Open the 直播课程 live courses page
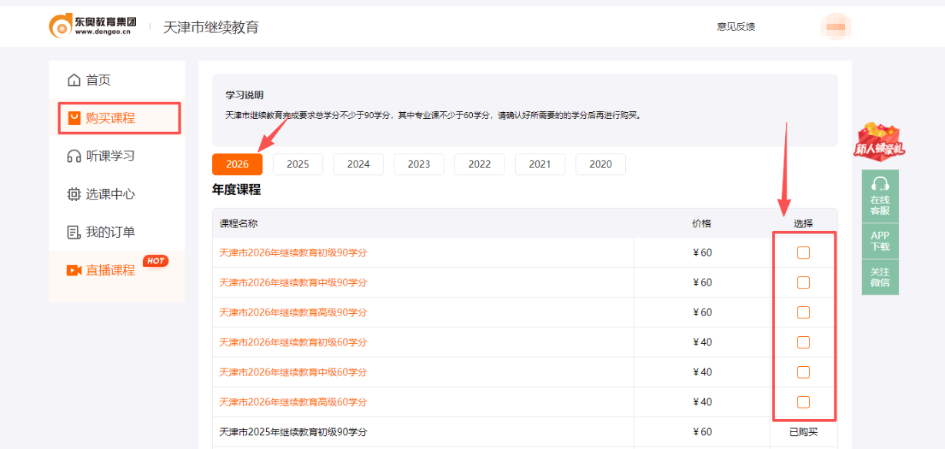This screenshot has width=945, height=449. tap(98, 269)
